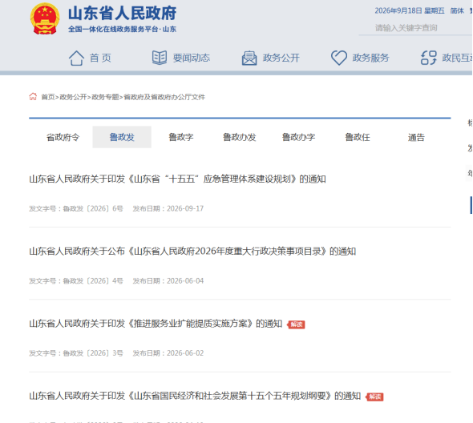Click publish date 2026-06-02
473x423 pixels.
pyautogui.click(x=185, y=353)
